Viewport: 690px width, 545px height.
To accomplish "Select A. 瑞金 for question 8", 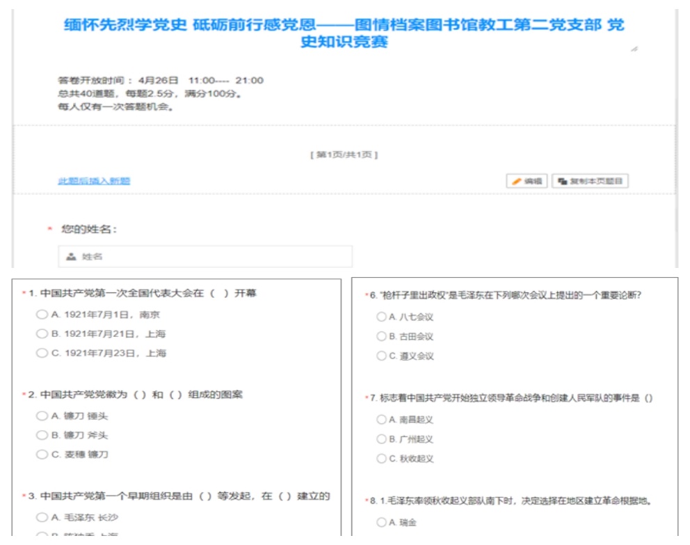I will (381, 522).
